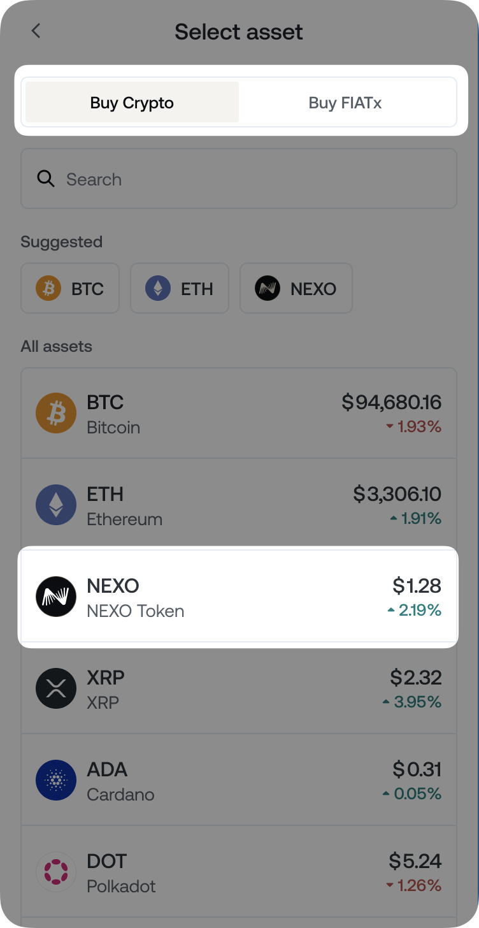Select the NEXO Token row
479x928 pixels.
point(239,597)
